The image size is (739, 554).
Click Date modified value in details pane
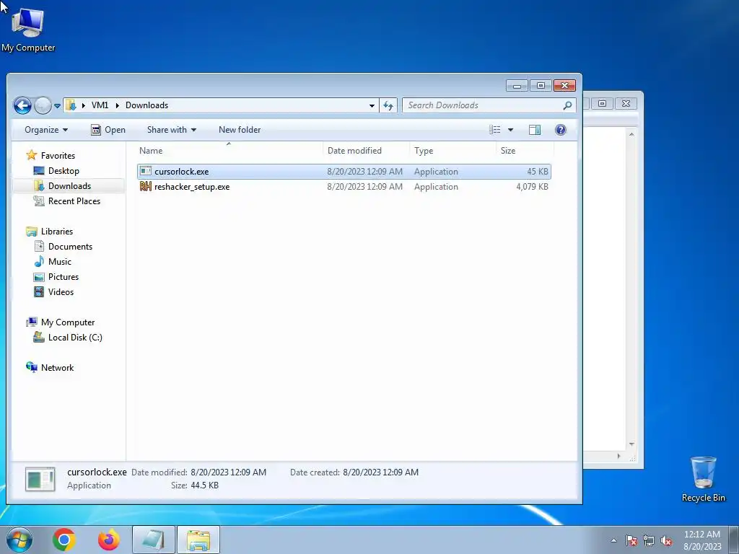228,472
